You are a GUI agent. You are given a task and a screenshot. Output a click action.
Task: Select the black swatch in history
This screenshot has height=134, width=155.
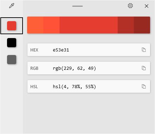[12, 43]
